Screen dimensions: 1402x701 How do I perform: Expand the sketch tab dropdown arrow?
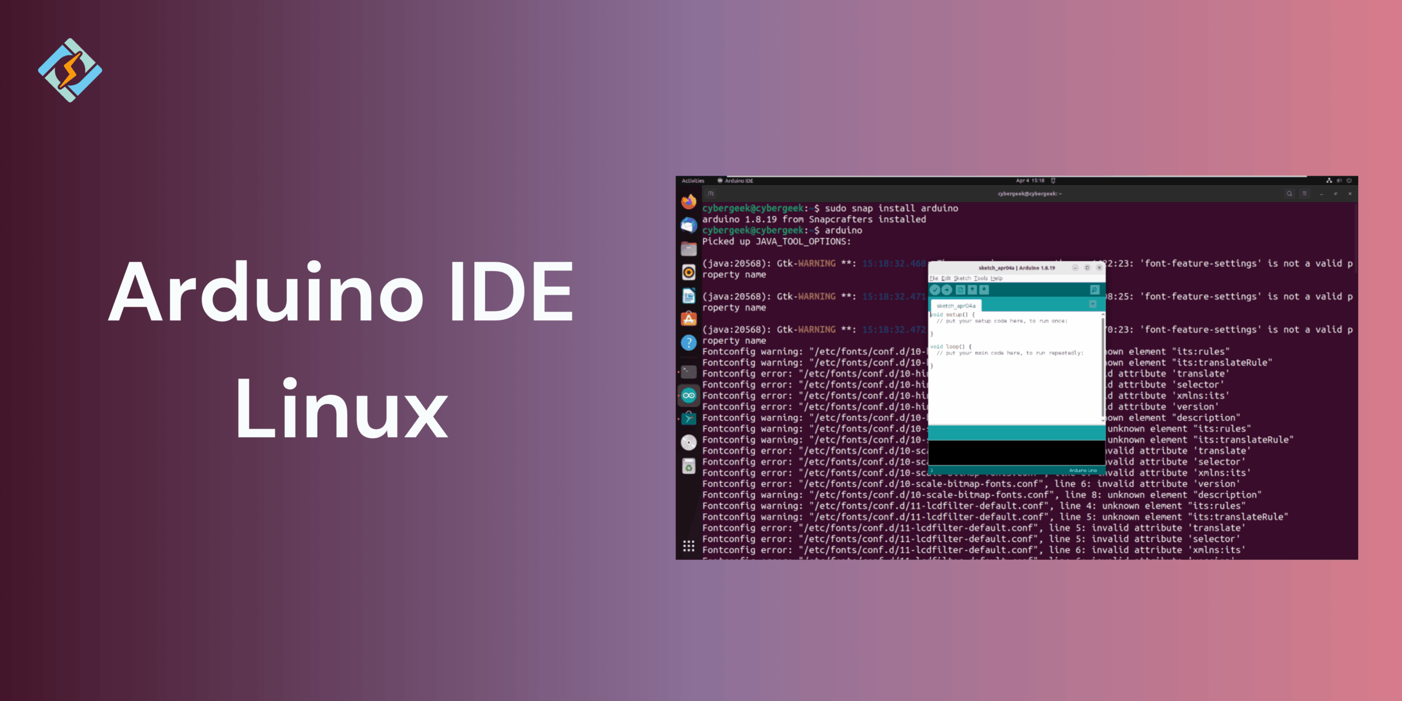1093,304
